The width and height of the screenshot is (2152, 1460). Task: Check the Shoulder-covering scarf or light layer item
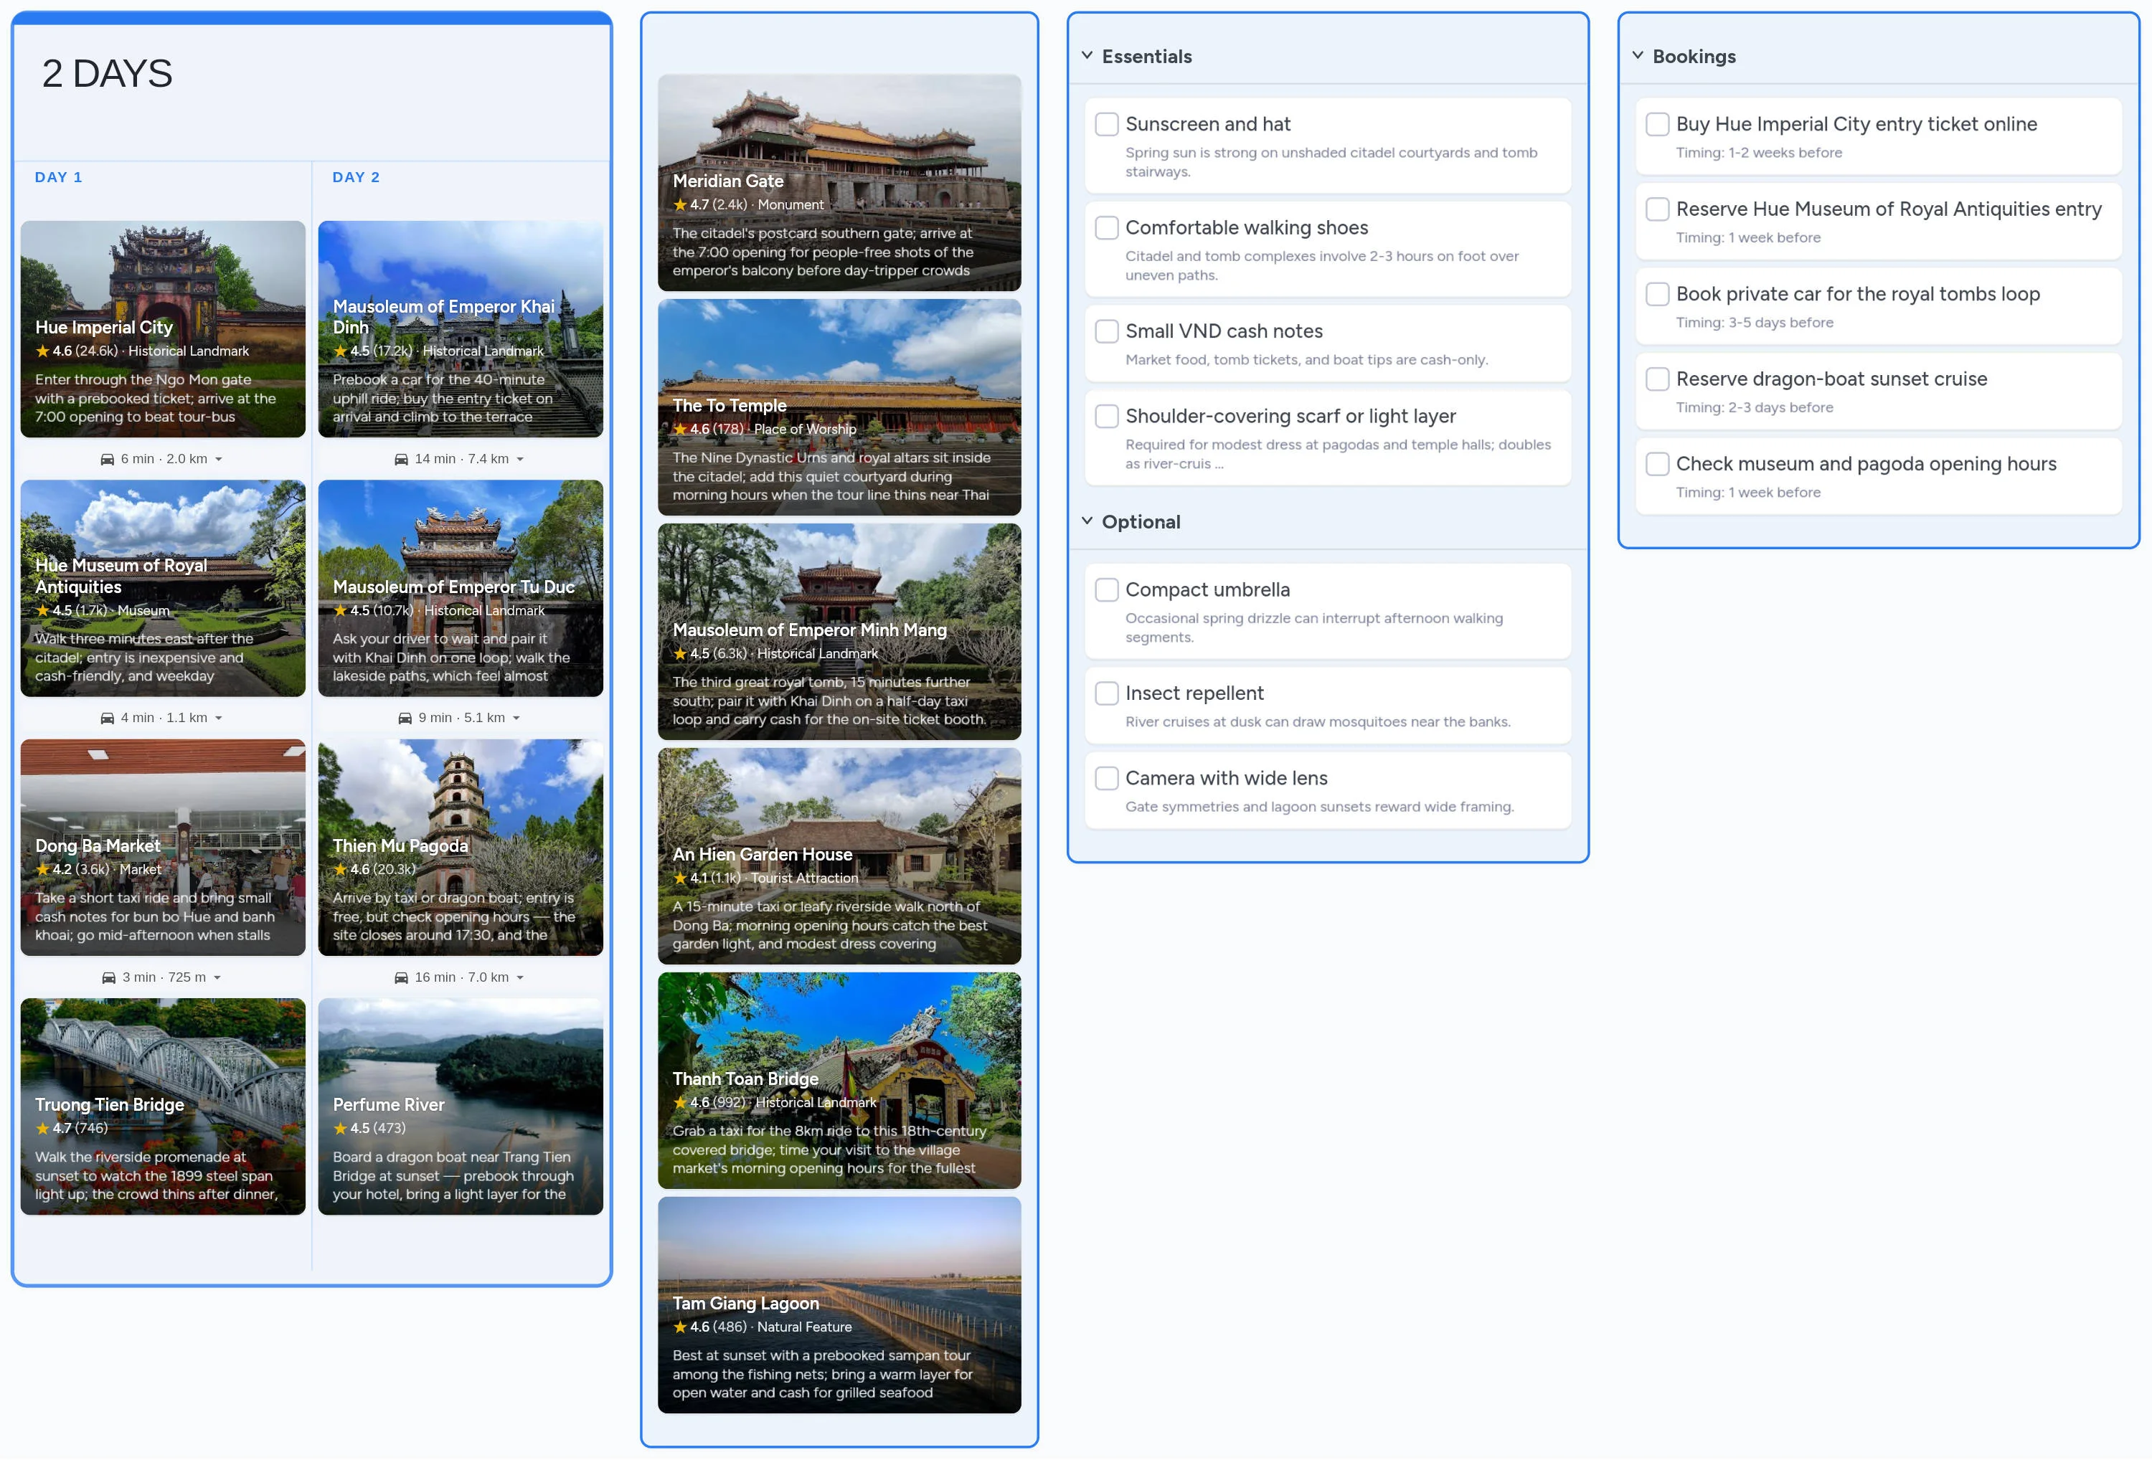(x=1107, y=417)
